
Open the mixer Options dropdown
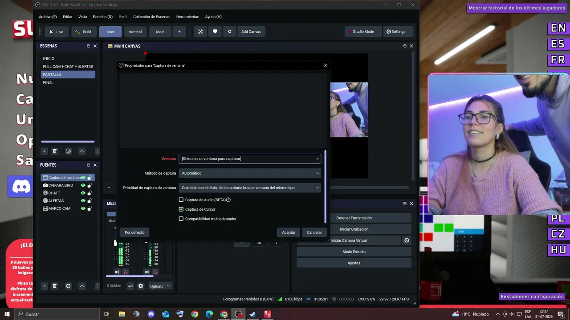point(160,286)
